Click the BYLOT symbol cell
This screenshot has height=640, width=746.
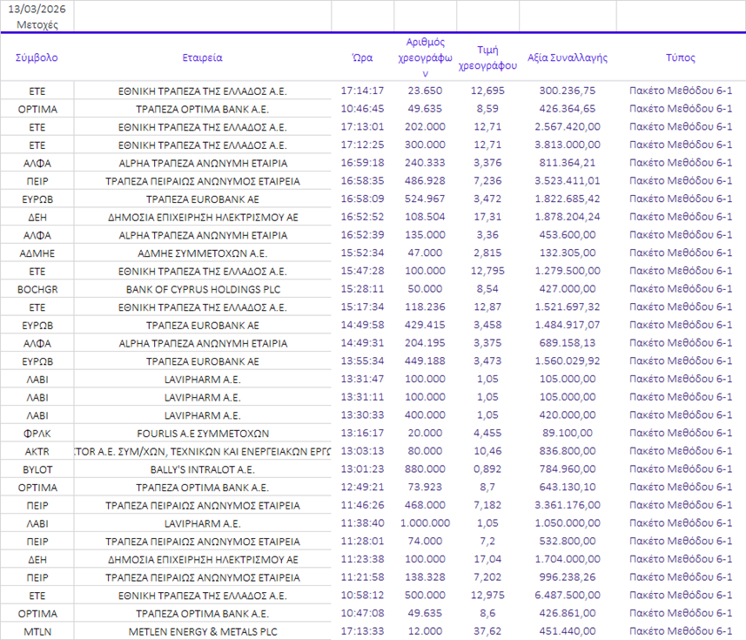pos(37,468)
